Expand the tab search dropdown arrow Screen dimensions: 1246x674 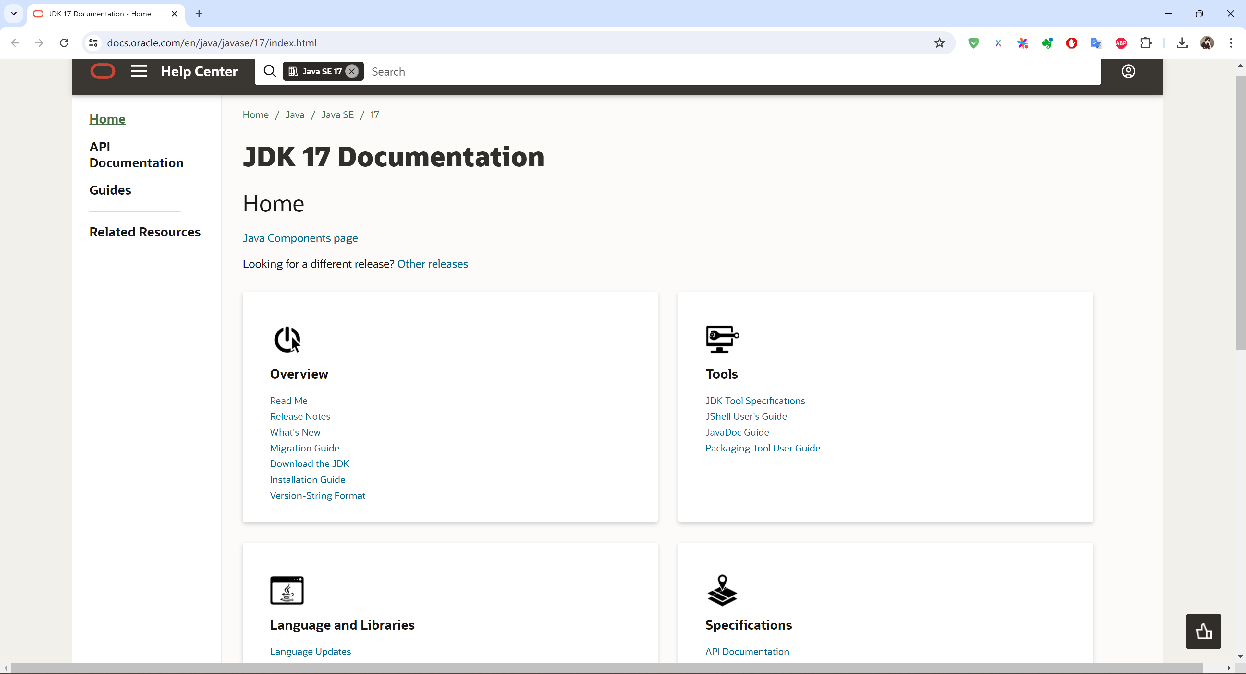[x=14, y=14]
